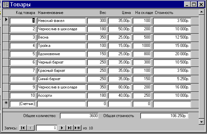Click Общее количество field showing 3600
The height and width of the screenshot is (134, 207).
79,116
